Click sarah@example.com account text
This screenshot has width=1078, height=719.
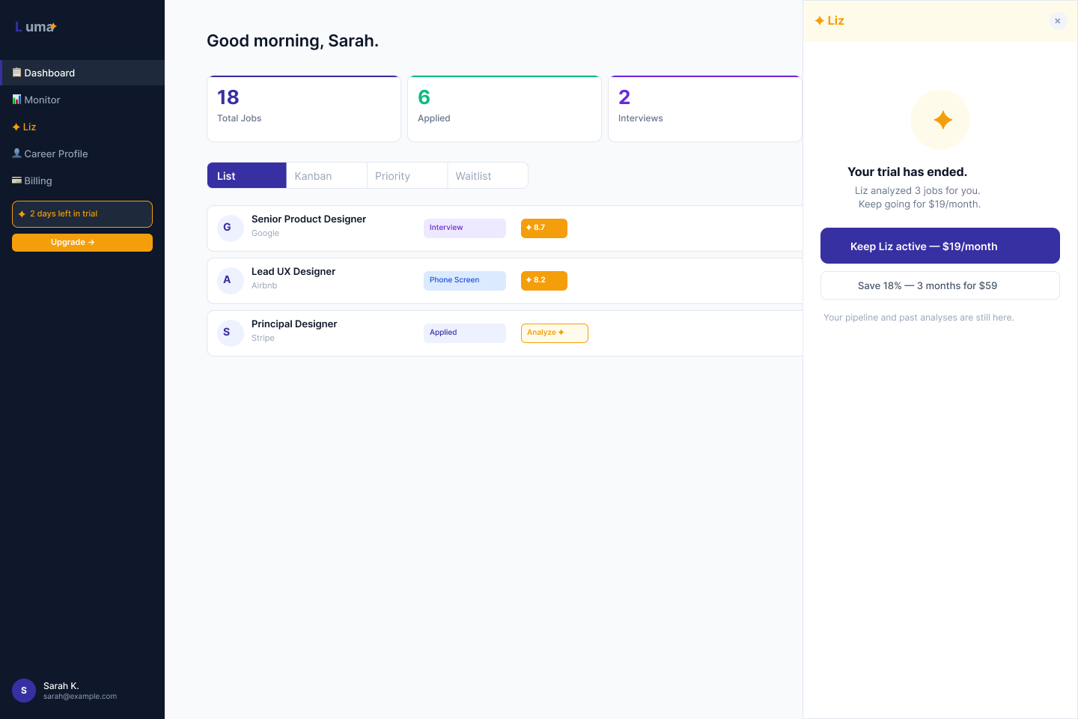coord(80,697)
